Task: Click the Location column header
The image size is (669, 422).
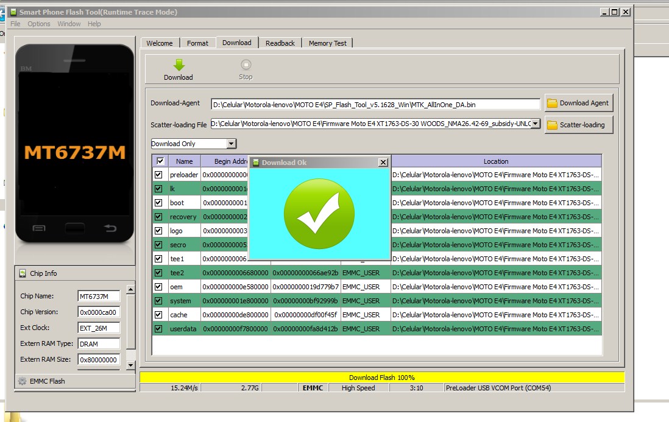Action: [x=496, y=161]
